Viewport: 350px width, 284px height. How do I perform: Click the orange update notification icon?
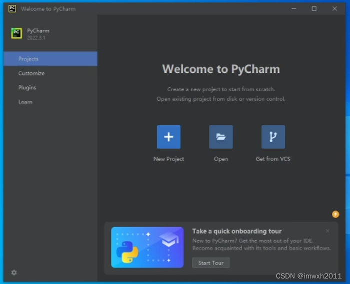point(335,214)
